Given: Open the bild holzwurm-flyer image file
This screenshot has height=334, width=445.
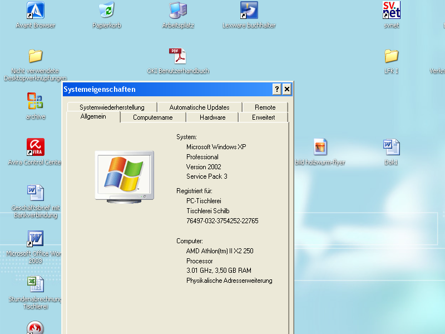Looking at the screenshot, I should (320, 151).
